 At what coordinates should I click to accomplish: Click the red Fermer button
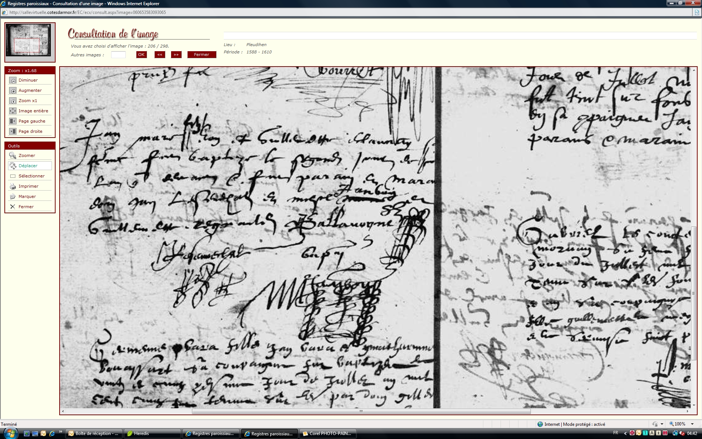201,55
